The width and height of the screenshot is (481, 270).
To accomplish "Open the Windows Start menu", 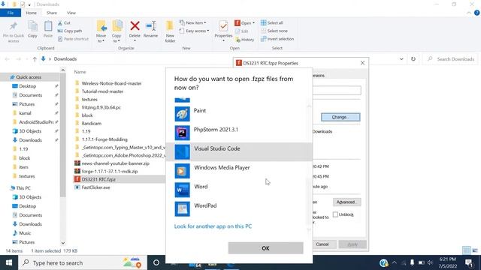I will (x=9, y=262).
